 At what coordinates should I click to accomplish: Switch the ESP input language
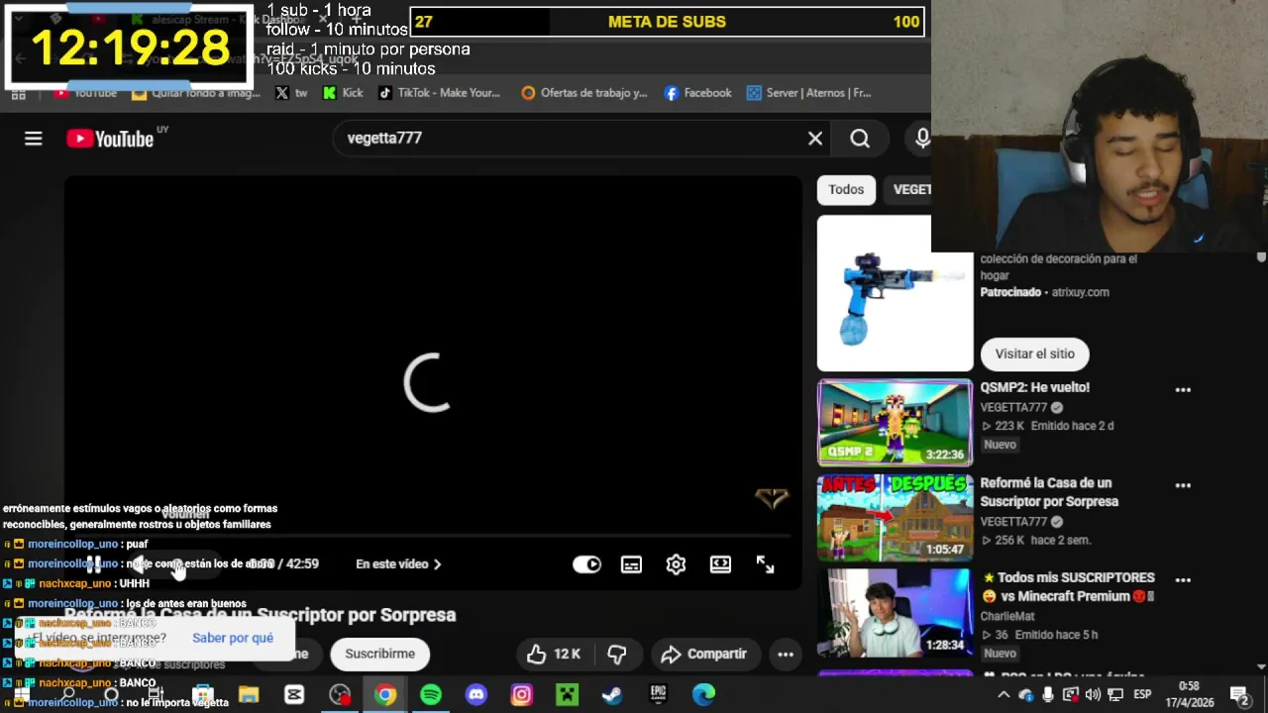[1141, 695]
